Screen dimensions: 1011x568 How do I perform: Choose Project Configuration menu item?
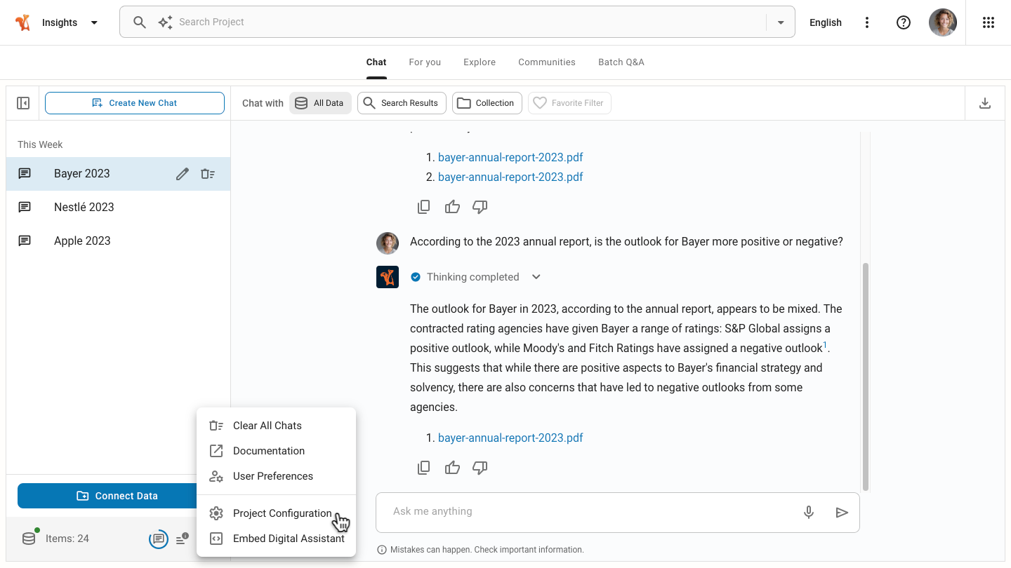pyautogui.click(x=276, y=513)
